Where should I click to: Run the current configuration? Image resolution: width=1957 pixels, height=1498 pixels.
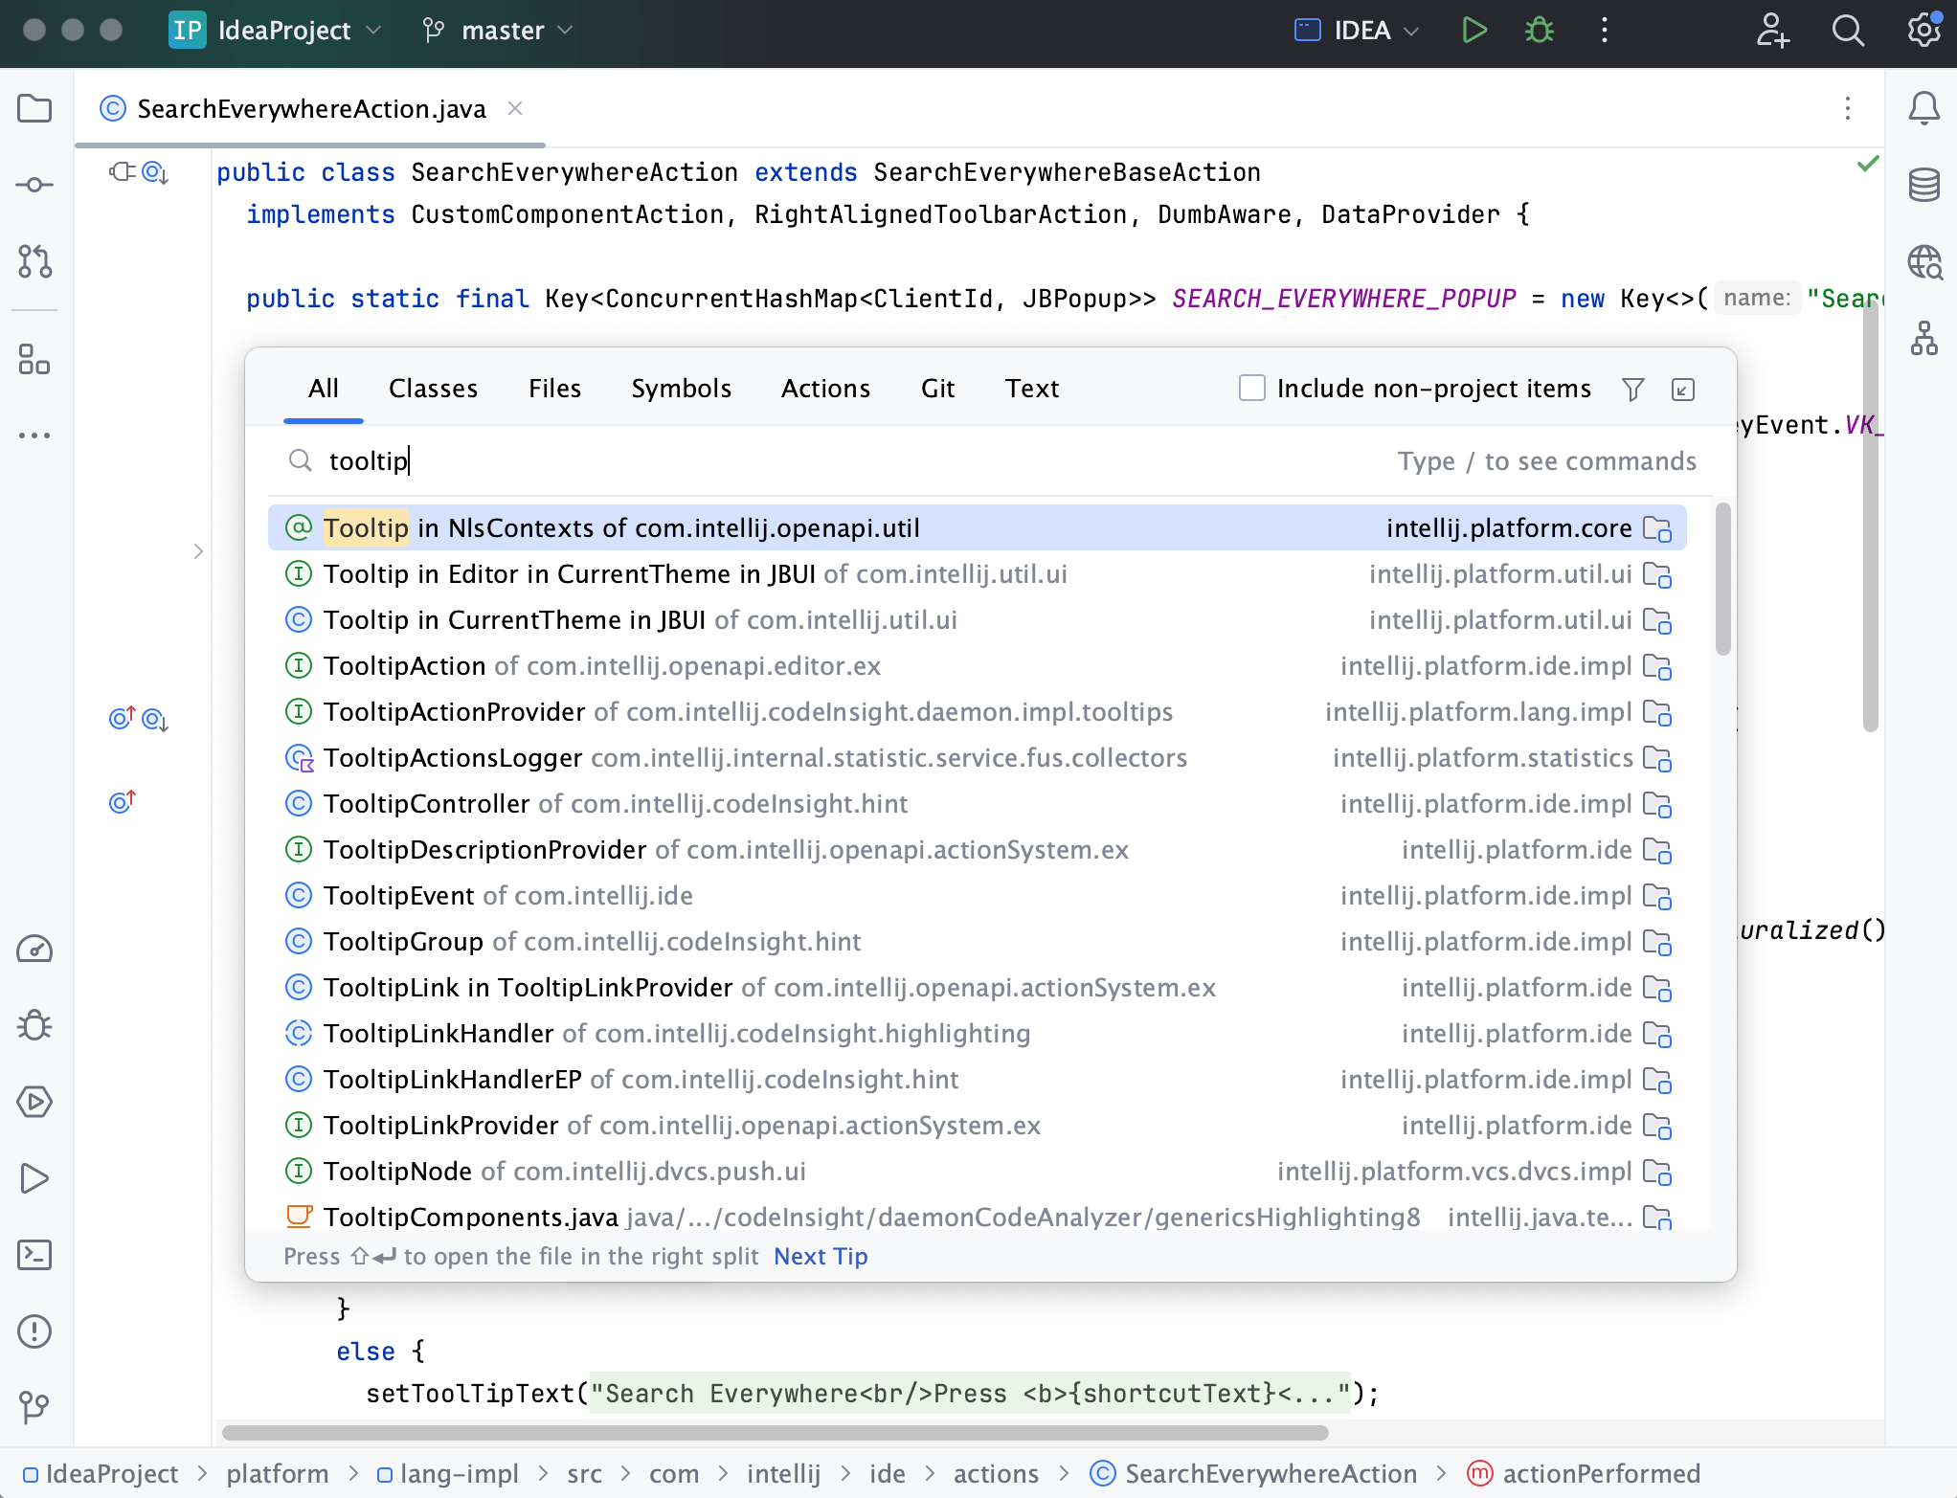pos(1473,30)
